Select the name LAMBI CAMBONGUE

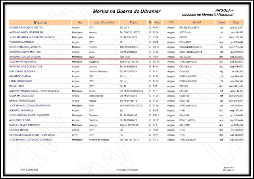(21, 81)
